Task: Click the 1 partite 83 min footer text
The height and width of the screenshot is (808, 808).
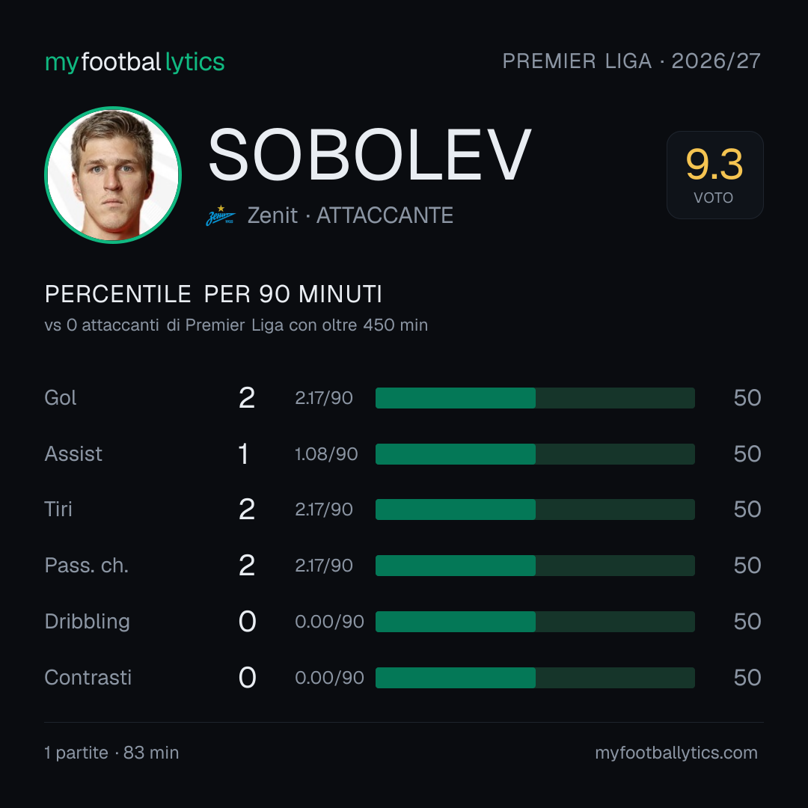Action: point(111,753)
